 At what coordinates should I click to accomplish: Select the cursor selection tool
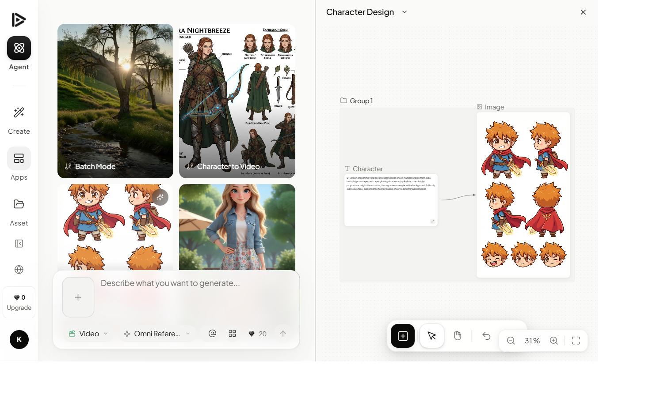431,335
